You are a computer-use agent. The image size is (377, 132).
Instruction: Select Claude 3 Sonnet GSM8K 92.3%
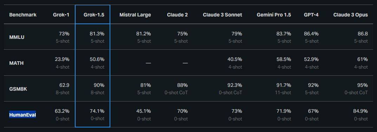click(235, 85)
